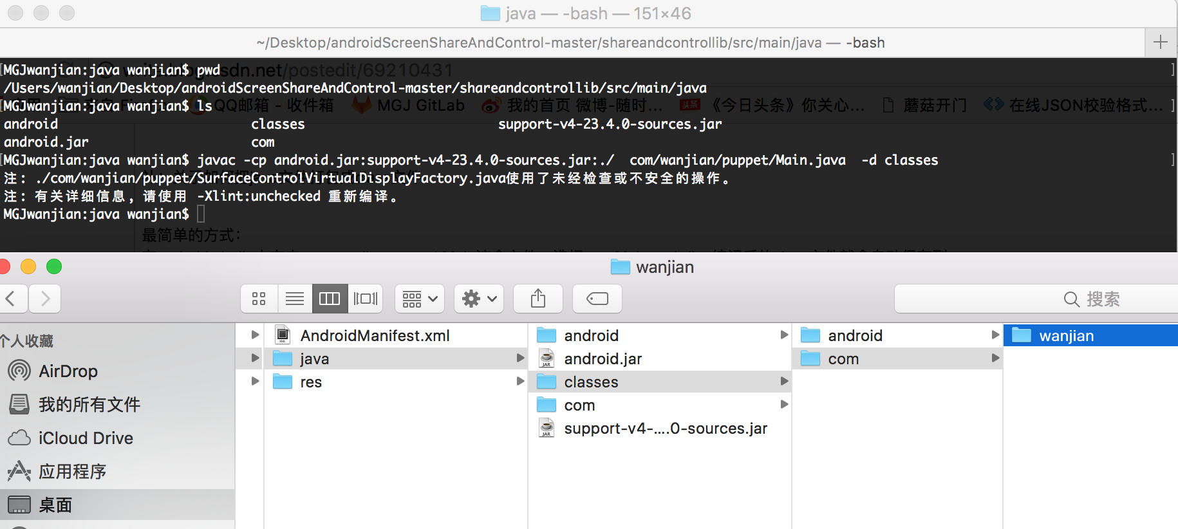The image size is (1178, 529).
Task: Click the Finder search field
Action: click(1036, 299)
